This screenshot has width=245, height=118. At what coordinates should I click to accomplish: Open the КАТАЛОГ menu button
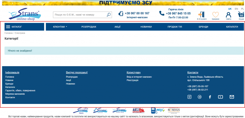coord(24,27)
